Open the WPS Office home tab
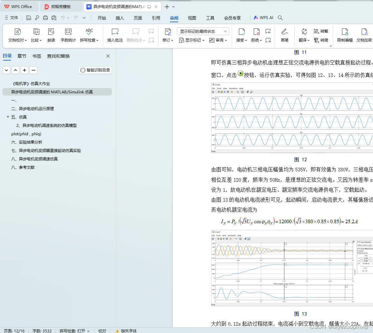This screenshot has height=333, width=373. pyautogui.click(x=19, y=7)
